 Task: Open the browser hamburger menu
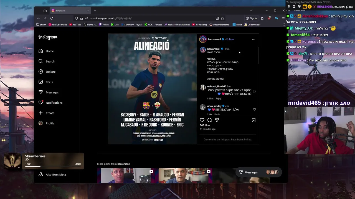pyautogui.click(x=283, y=18)
